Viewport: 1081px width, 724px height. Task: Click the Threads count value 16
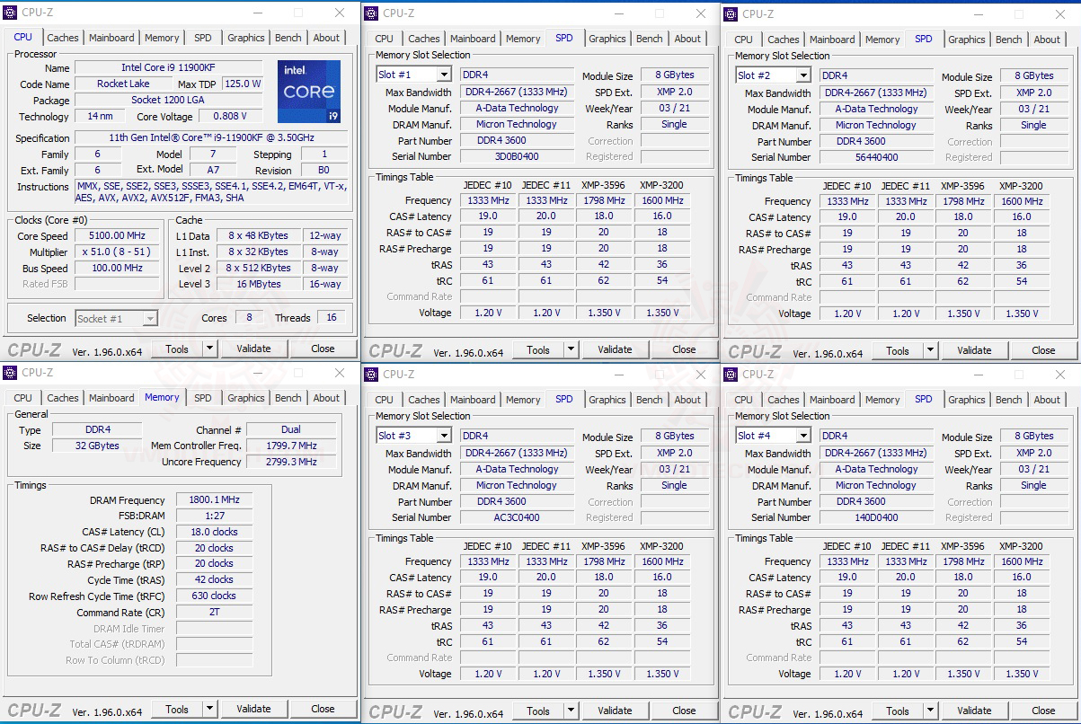click(332, 318)
